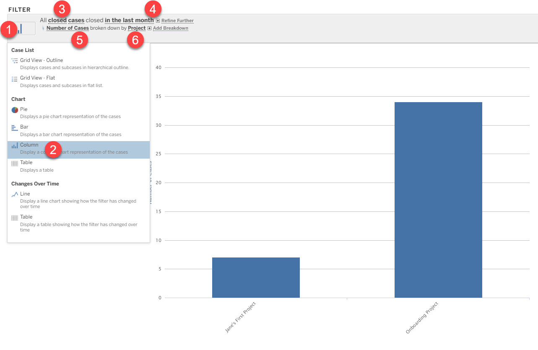Select Grid View - Flat option
Screen dimensions: 538x350
78,81
